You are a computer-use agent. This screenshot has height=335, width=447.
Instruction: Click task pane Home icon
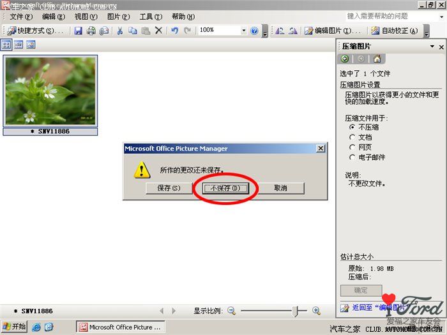377,59
